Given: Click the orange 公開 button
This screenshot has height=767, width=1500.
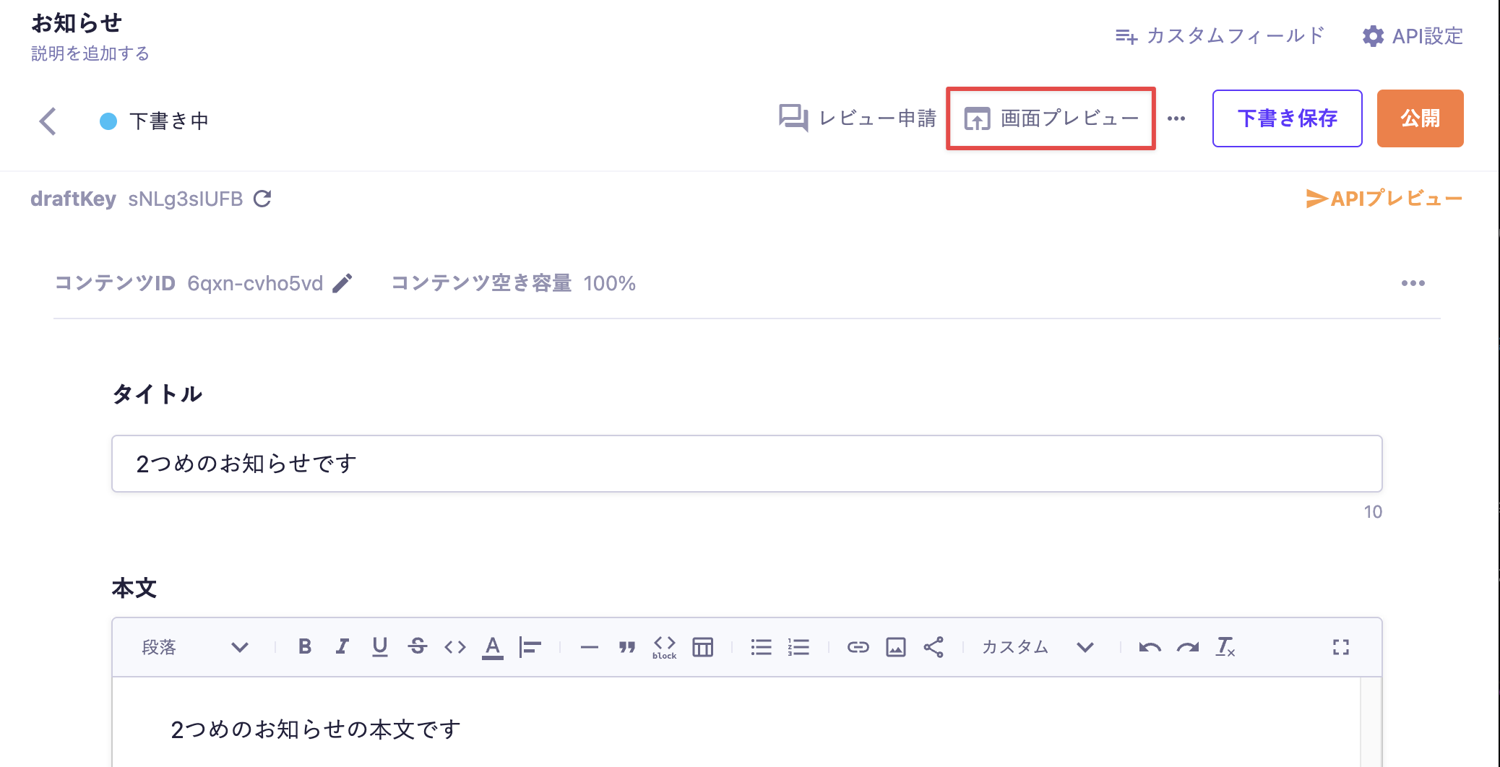Looking at the screenshot, I should (x=1420, y=118).
